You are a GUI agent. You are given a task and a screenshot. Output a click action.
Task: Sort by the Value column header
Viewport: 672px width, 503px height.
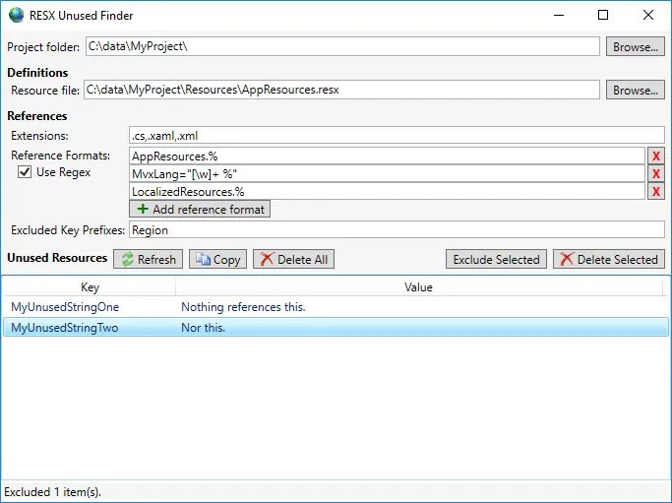418,286
